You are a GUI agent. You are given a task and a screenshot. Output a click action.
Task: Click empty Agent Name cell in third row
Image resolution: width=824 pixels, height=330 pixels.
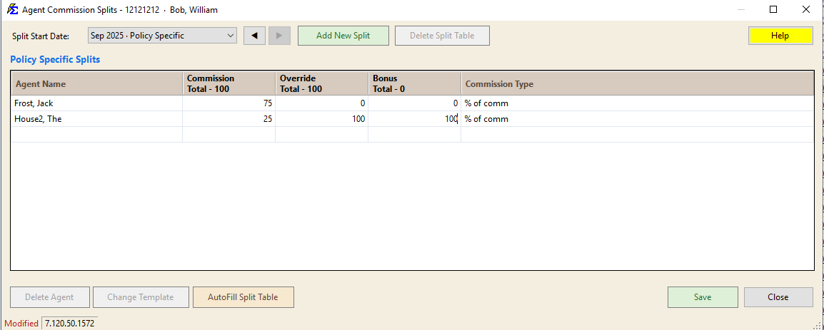(97, 134)
